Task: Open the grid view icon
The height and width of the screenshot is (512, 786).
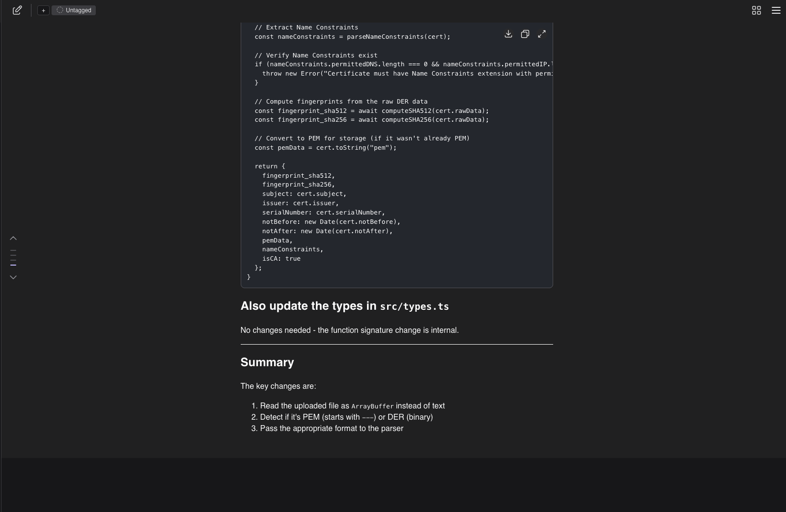Action: [x=757, y=10]
